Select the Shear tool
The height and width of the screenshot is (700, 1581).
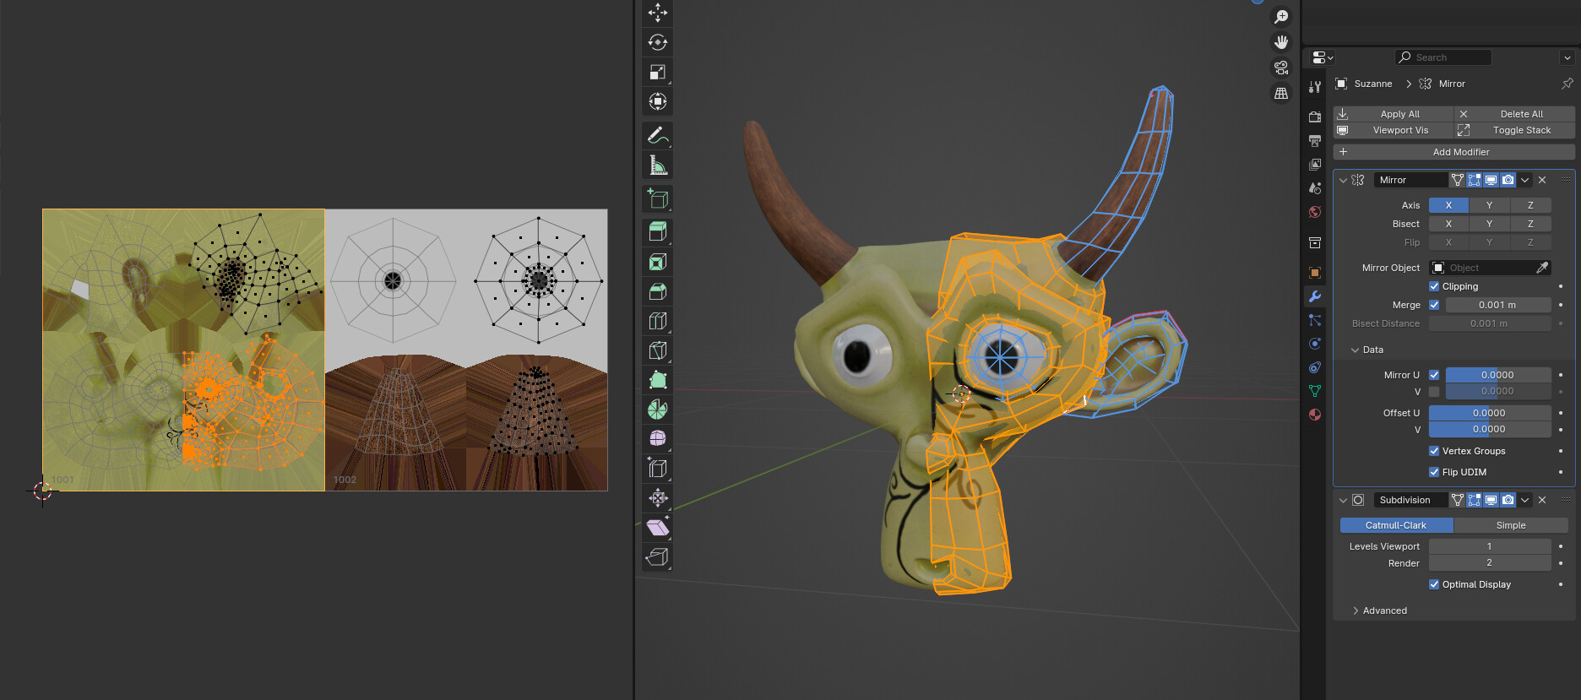coord(658,528)
